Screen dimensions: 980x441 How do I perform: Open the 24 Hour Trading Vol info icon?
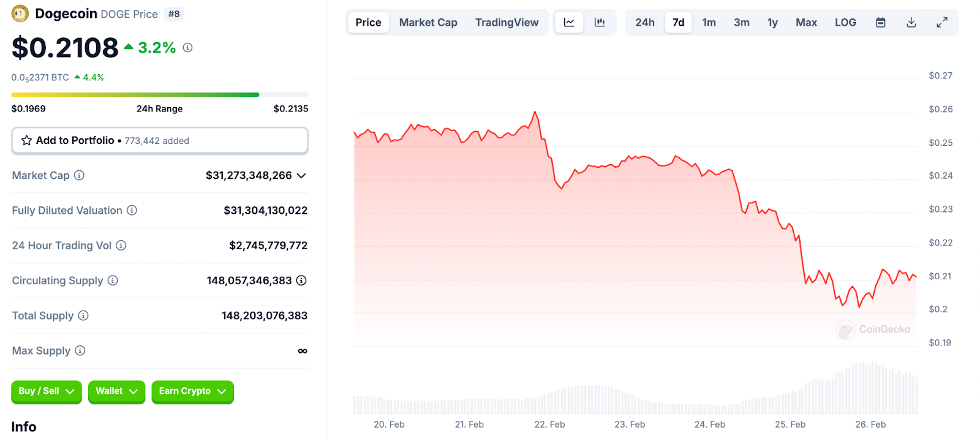(121, 245)
